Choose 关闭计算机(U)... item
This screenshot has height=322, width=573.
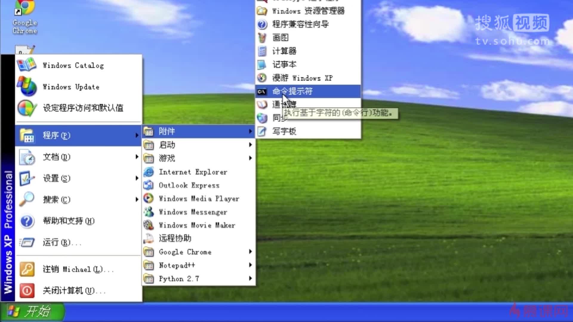tap(79, 290)
